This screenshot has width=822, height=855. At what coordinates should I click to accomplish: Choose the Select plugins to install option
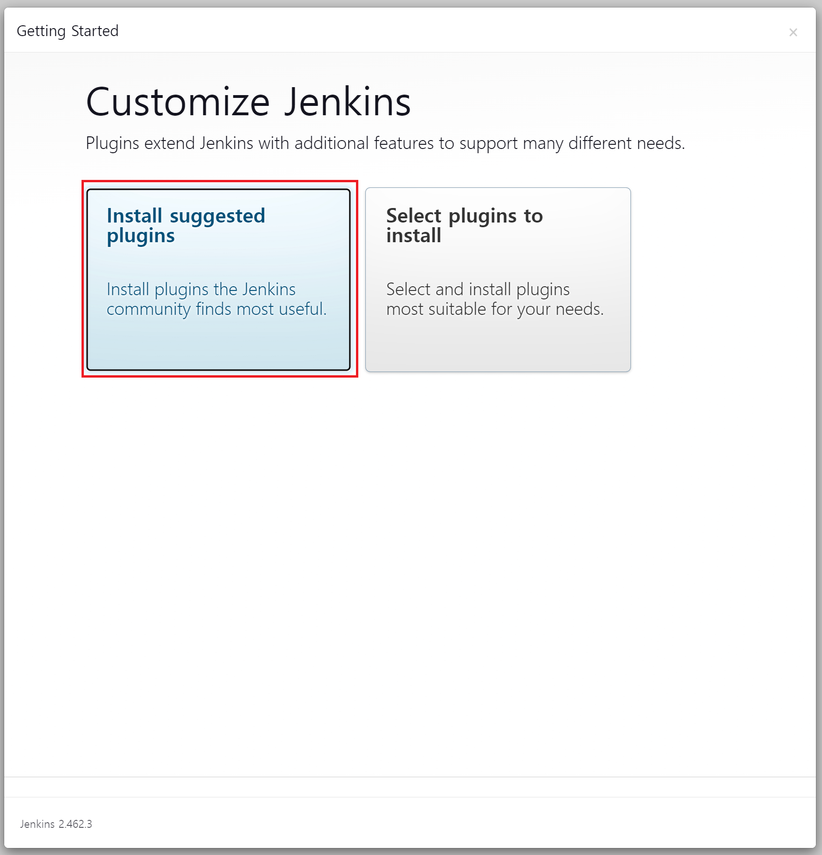click(498, 280)
